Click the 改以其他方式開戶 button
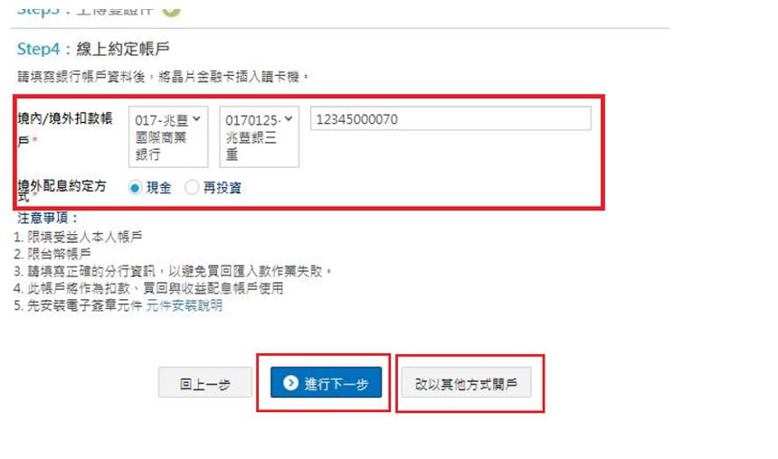778x459 pixels. 466,383
